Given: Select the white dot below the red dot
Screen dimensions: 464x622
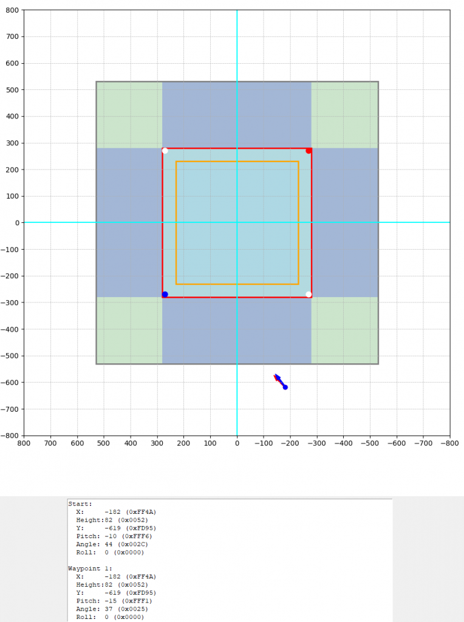Looking at the screenshot, I should point(309,295).
